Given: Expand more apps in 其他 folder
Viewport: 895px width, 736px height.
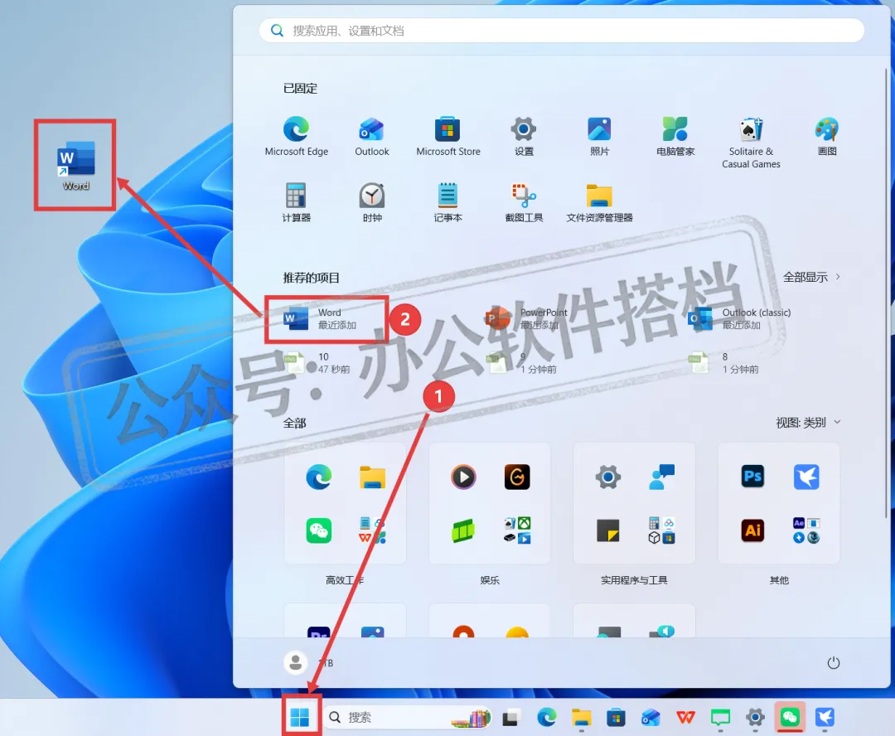Looking at the screenshot, I should pos(806,530).
